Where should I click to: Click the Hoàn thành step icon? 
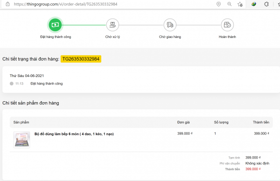click(x=227, y=25)
